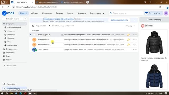169x95 pixels.
Task: Open the La Redoute advertiser logo
Action: pos(143,26)
